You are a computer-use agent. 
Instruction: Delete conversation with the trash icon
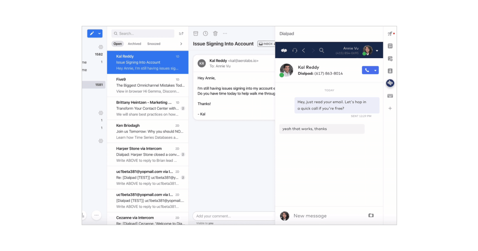tap(215, 33)
